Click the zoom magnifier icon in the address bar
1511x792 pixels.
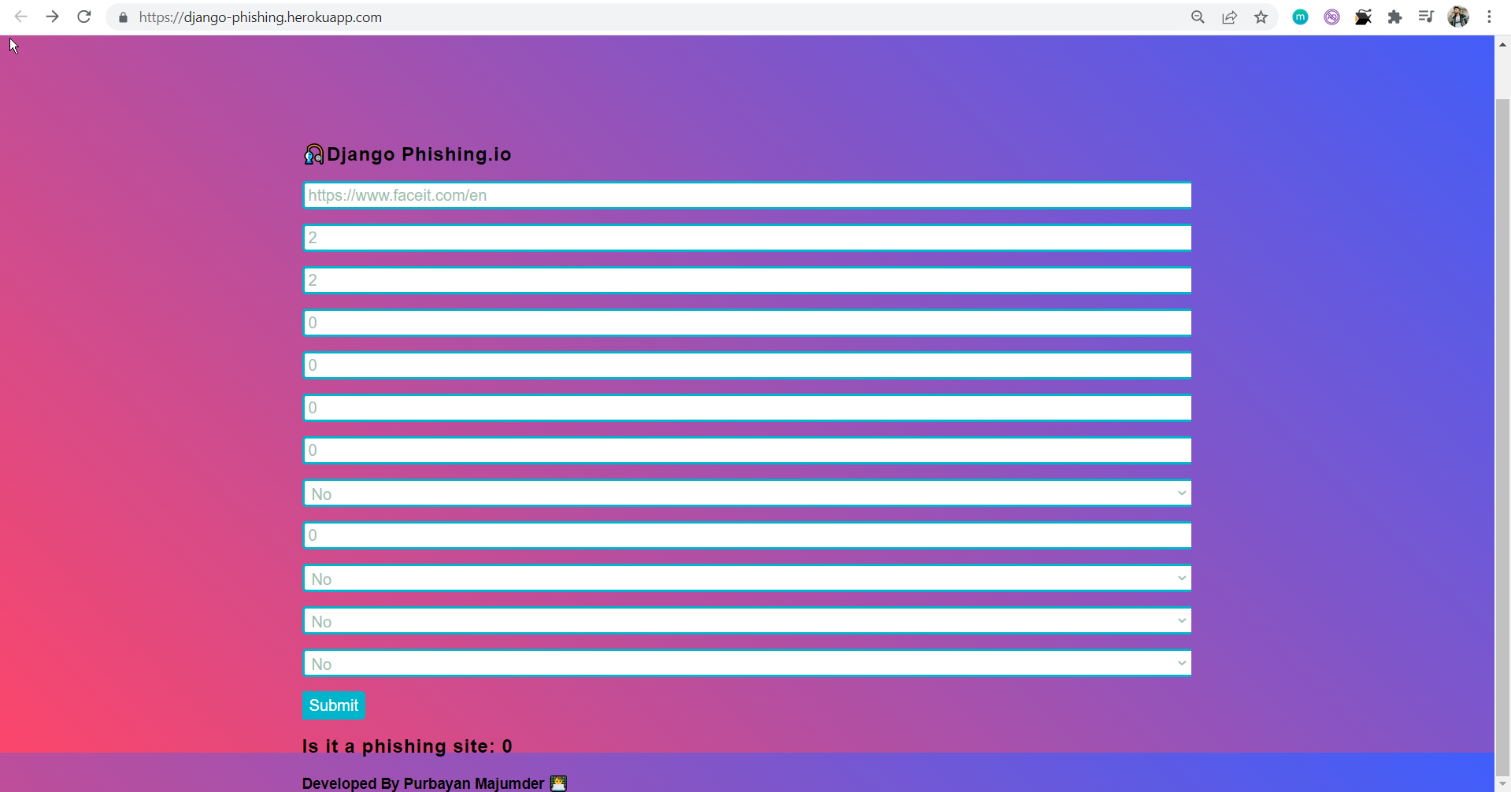1198,17
